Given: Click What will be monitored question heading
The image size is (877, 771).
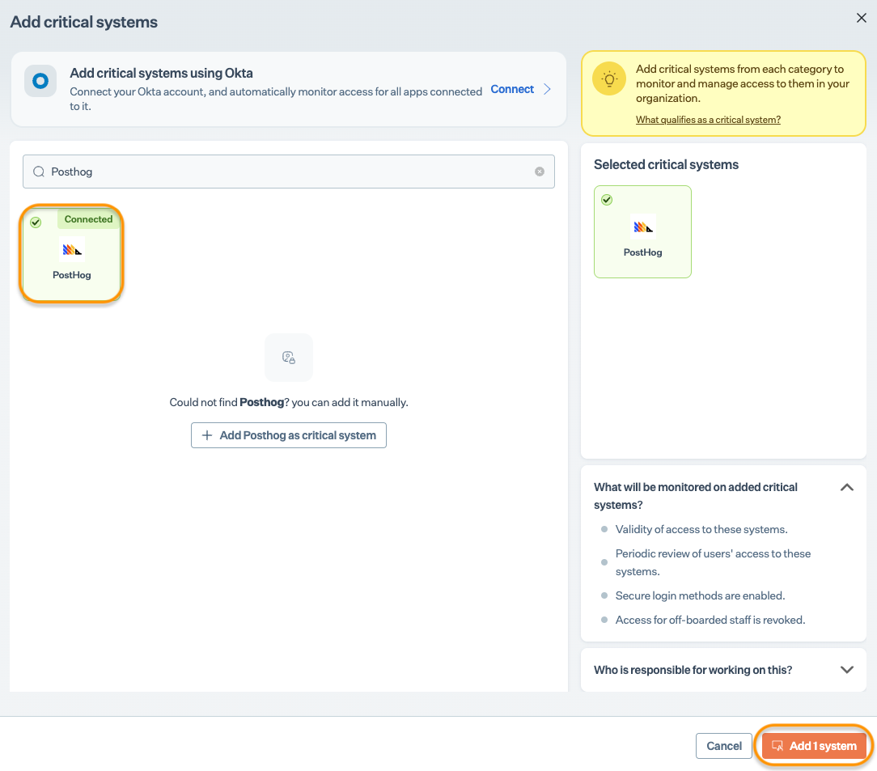Looking at the screenshot, I should 695,496.
